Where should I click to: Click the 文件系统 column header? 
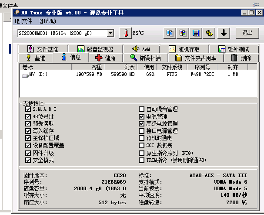[x=172, y=67]
